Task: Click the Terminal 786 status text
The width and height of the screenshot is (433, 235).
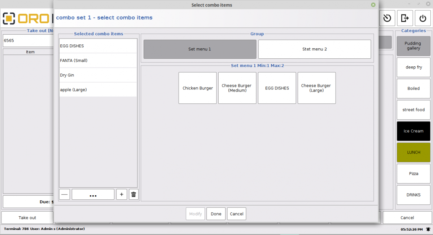Action: tap(16, 229)
